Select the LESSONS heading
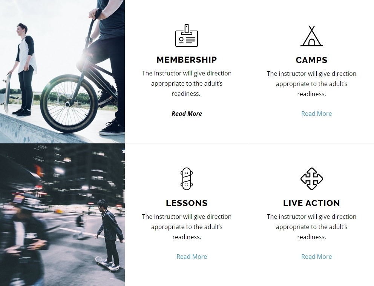The height and width of the screenshot is (286, 374). (187, 203)
